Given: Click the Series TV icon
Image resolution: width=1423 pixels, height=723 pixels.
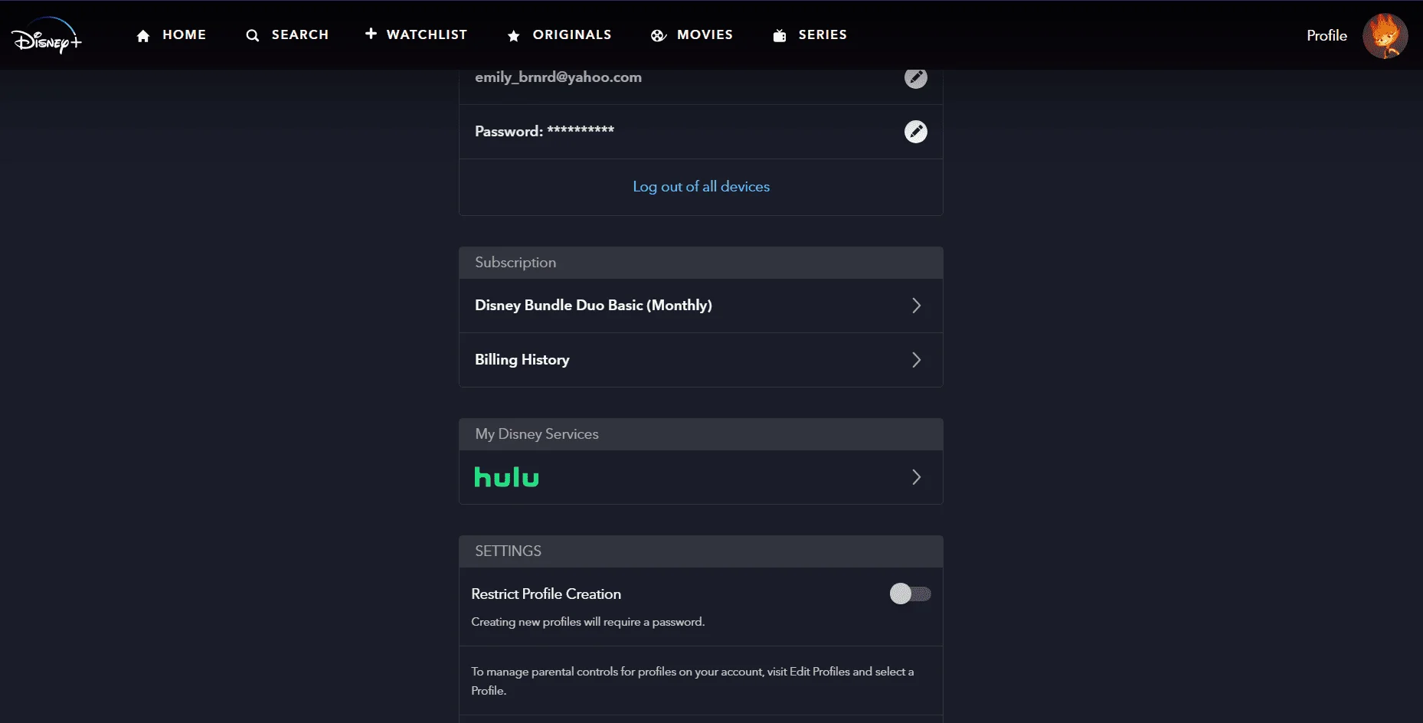Looking at the screenshot, I should click(780, 35).
